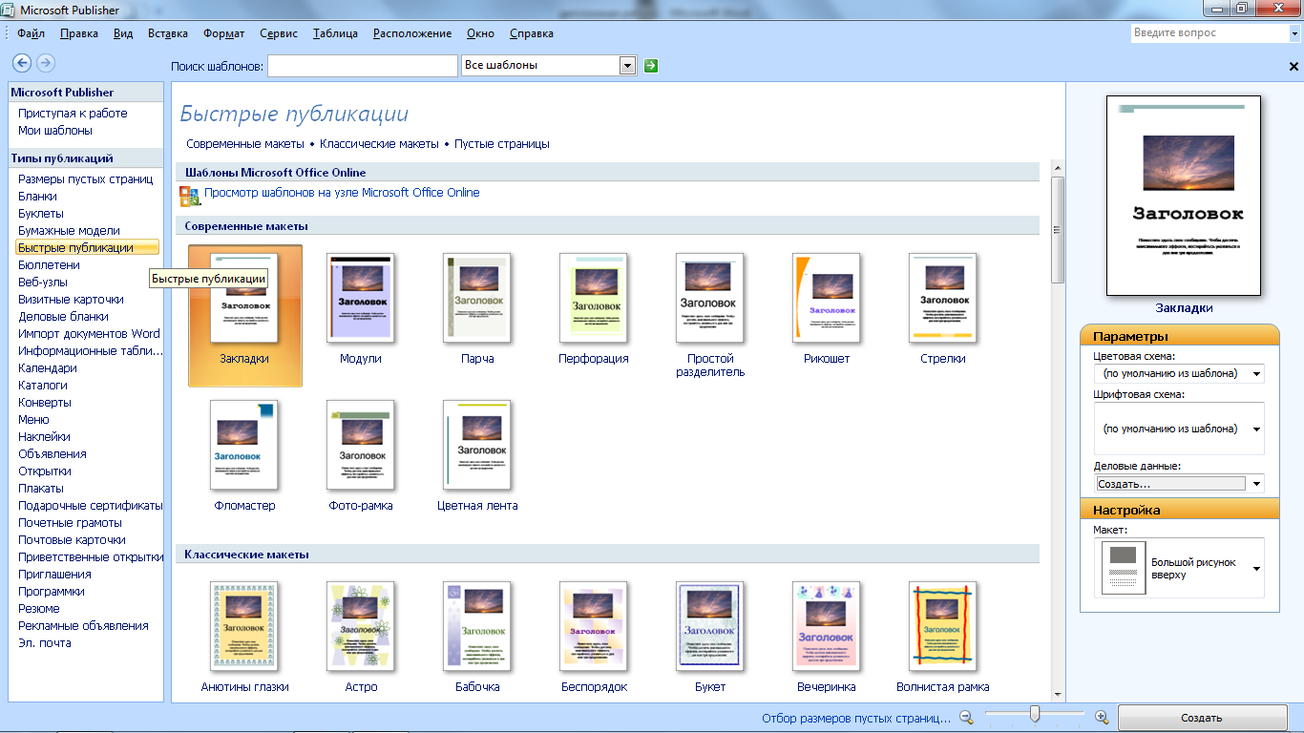1304x733 pixels.
Task: Select the Перфорация template thumbnail
Action: pos(594,298)
